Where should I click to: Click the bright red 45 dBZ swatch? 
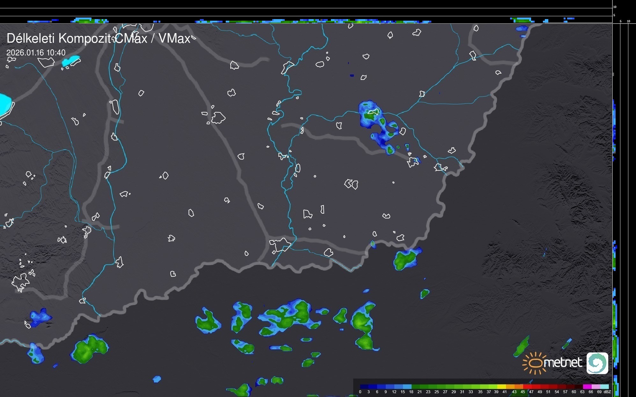[x=527, y=386]
